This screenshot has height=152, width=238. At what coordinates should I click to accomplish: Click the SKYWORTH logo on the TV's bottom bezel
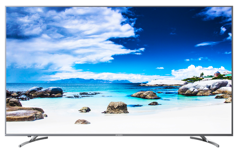pyautogui.click(x=119, y=135)
